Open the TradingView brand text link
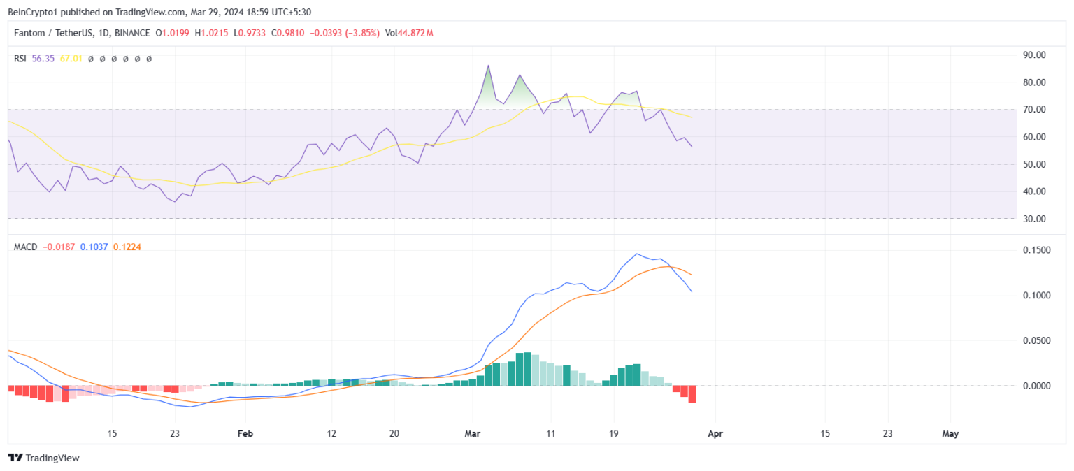This screenshot has width=1074, height=471. click(52, 458)
